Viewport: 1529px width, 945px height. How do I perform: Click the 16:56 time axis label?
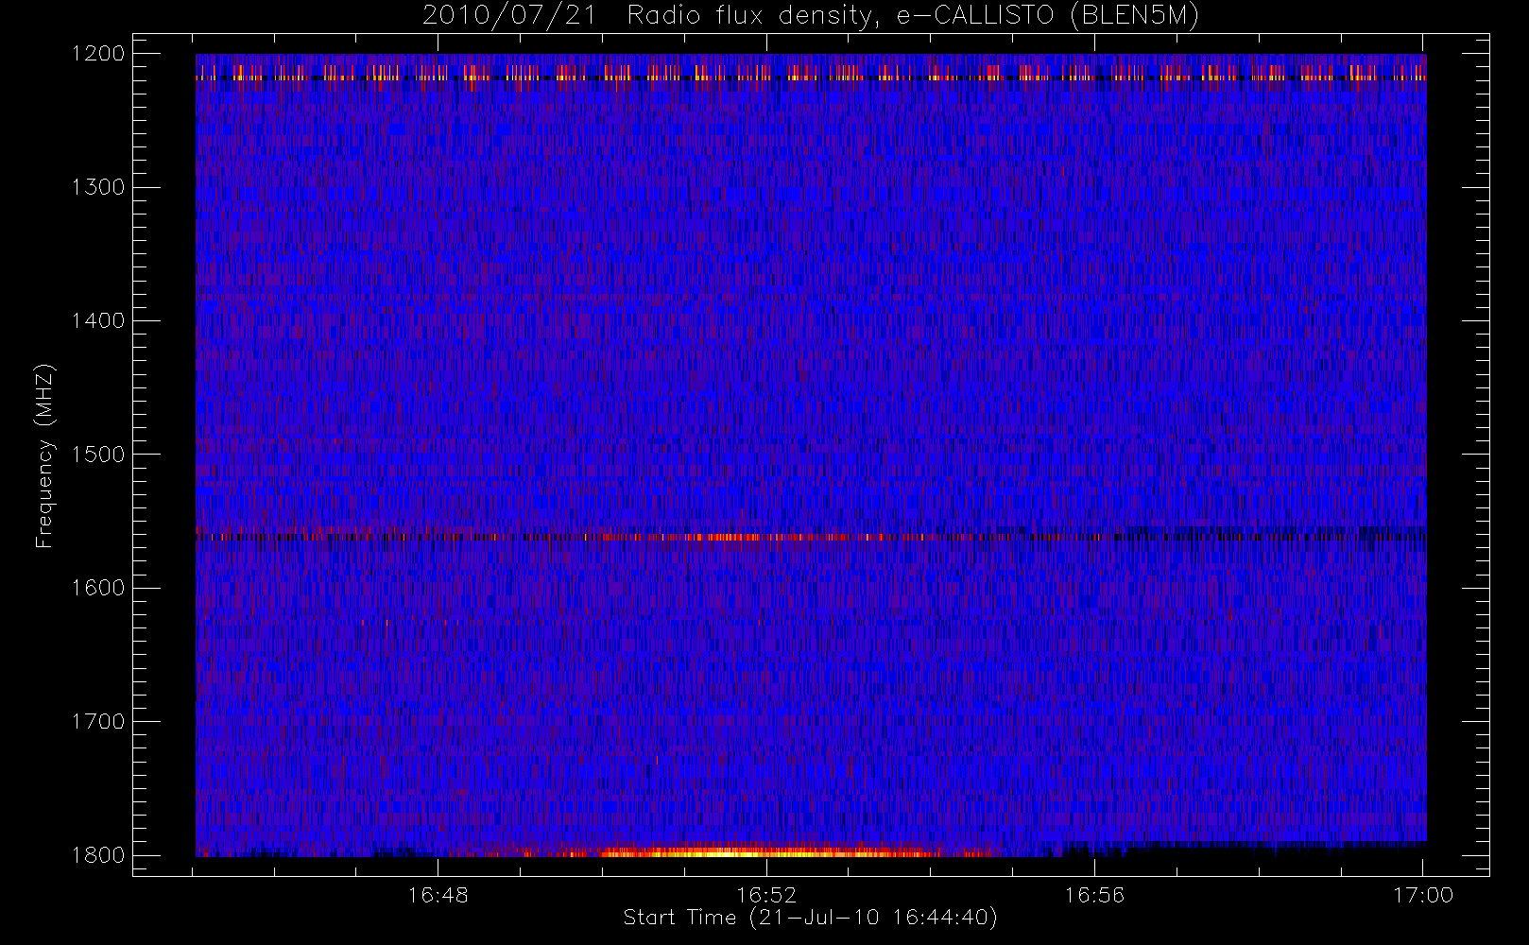(1094, 895)
